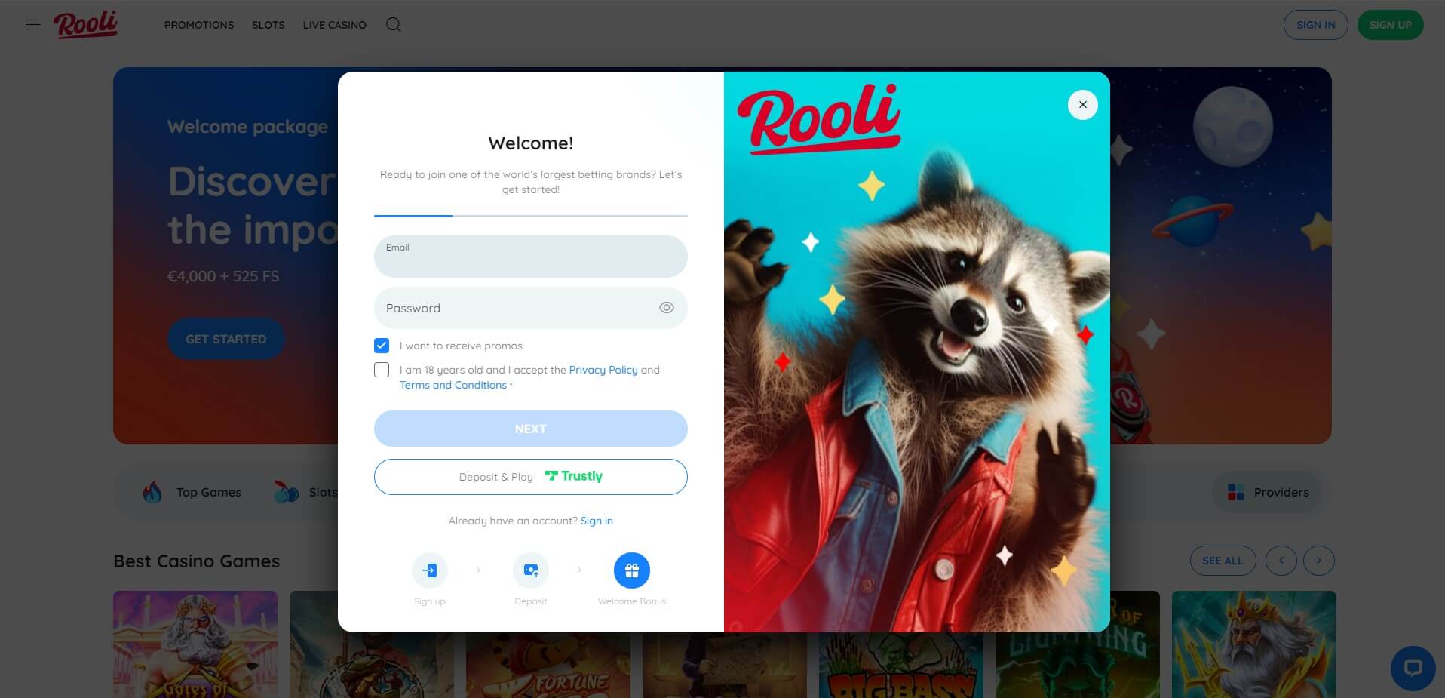Choose Deposit & Play with Trustly
1445x698 pixels.
[x=531, y=477]
